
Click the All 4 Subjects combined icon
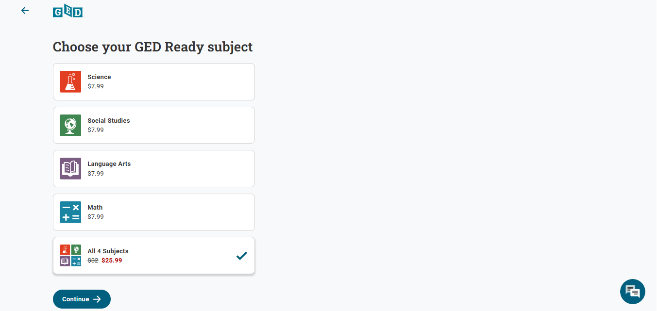coord(70,255)
